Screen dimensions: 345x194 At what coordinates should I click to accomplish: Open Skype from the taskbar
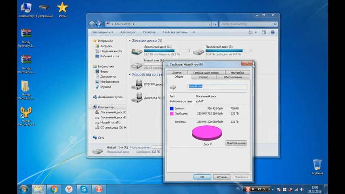[x=84, y=189]
